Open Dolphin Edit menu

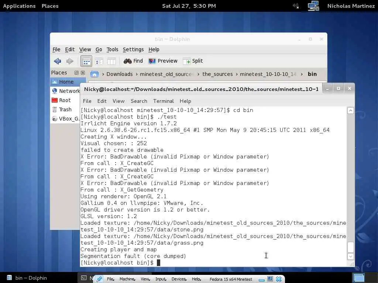pyautogui.click(x=70, y=49)
